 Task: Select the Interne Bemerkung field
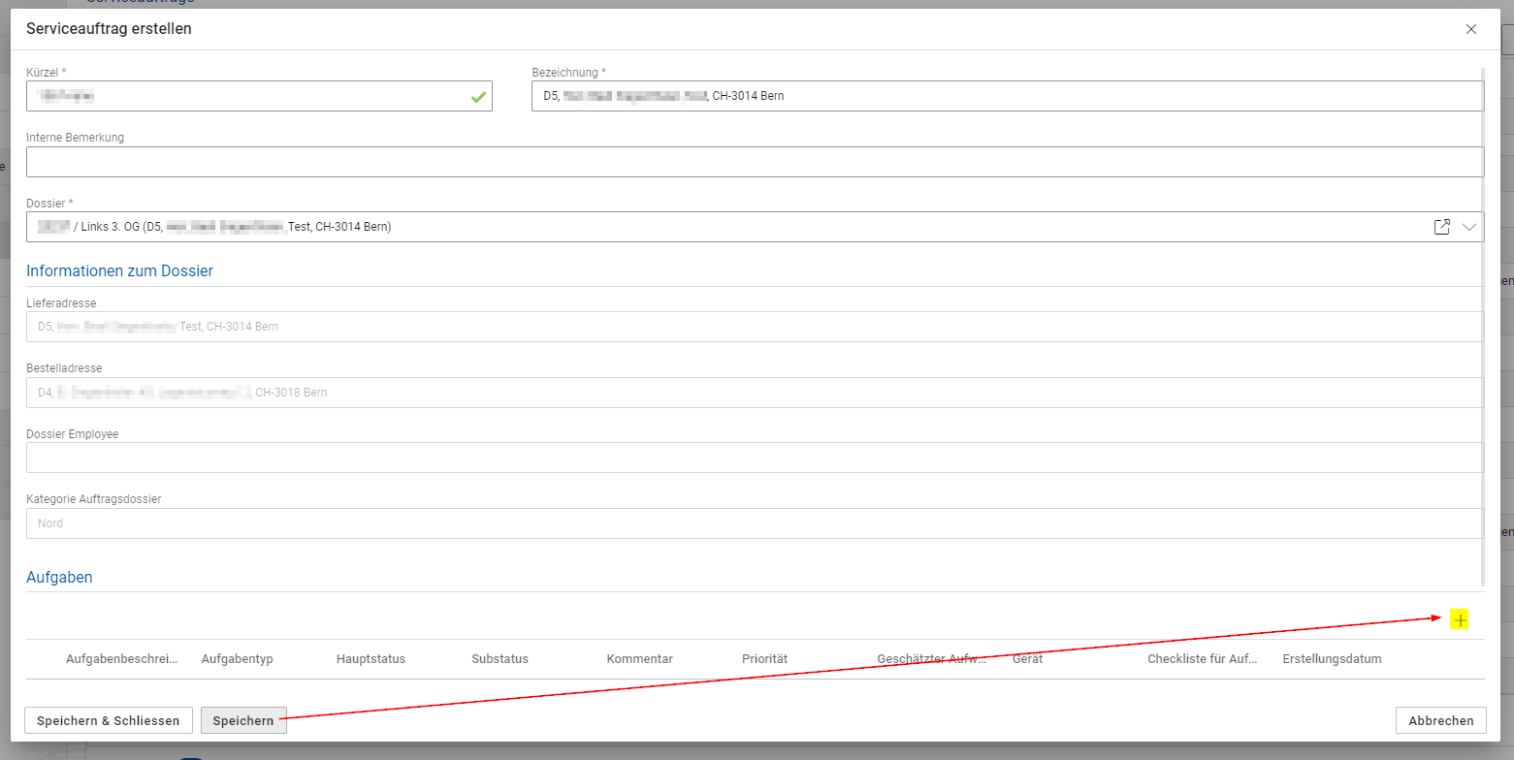tap(755, 162)
